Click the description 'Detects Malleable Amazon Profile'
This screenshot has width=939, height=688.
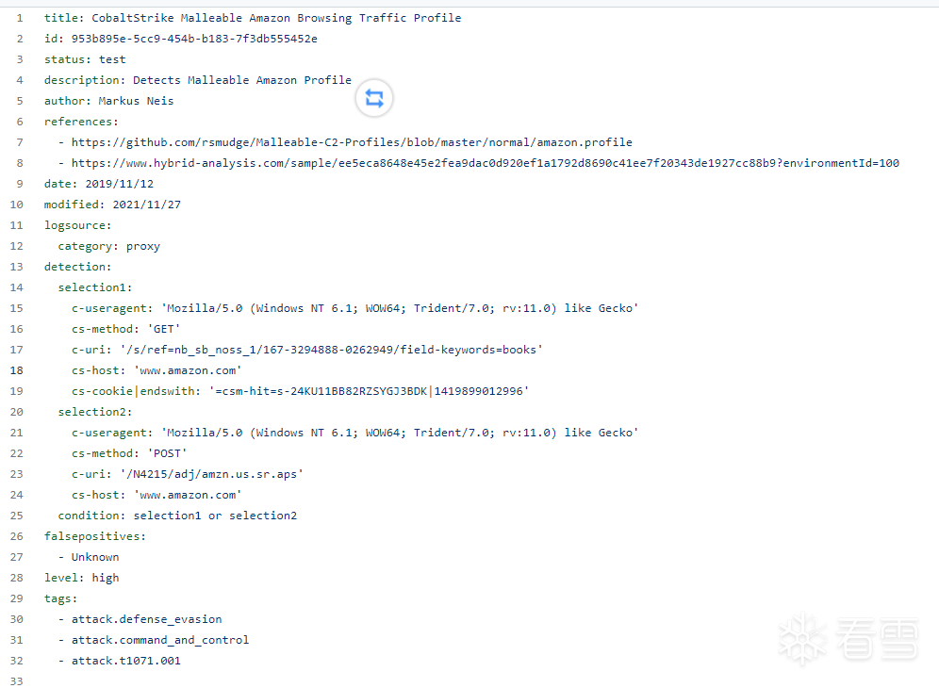click(x=242, y=80)
